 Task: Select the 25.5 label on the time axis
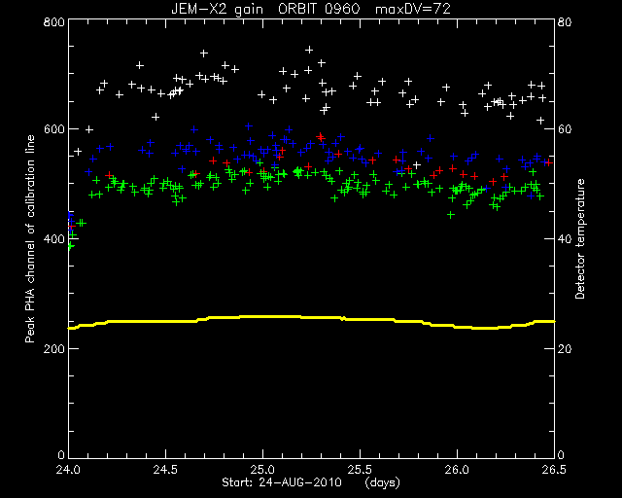click(x=360, y=470)
